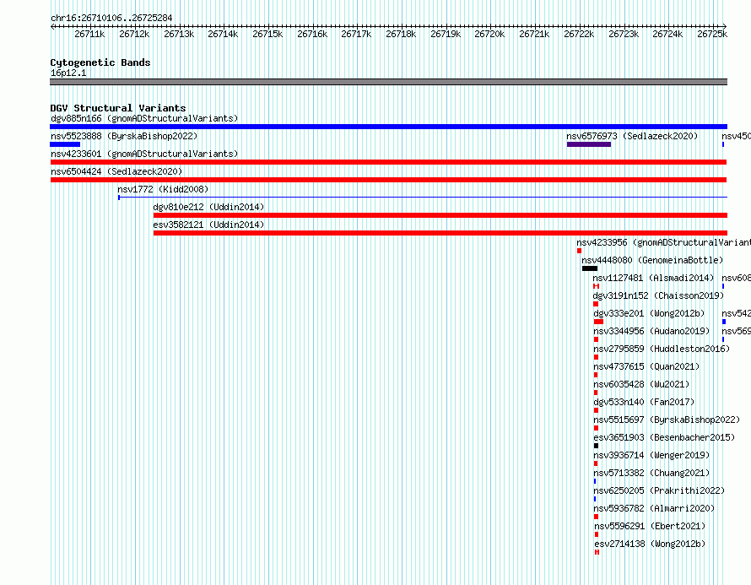This screenshot has width=751, height=585.
Task: Click the 16p12.1 cytogenetic band bar
Action: coord(388,82)
